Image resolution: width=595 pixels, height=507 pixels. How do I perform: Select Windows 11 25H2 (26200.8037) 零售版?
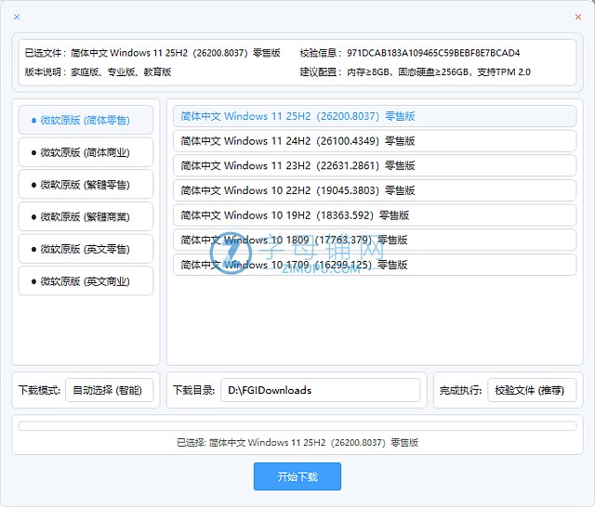tap(374, 117)
